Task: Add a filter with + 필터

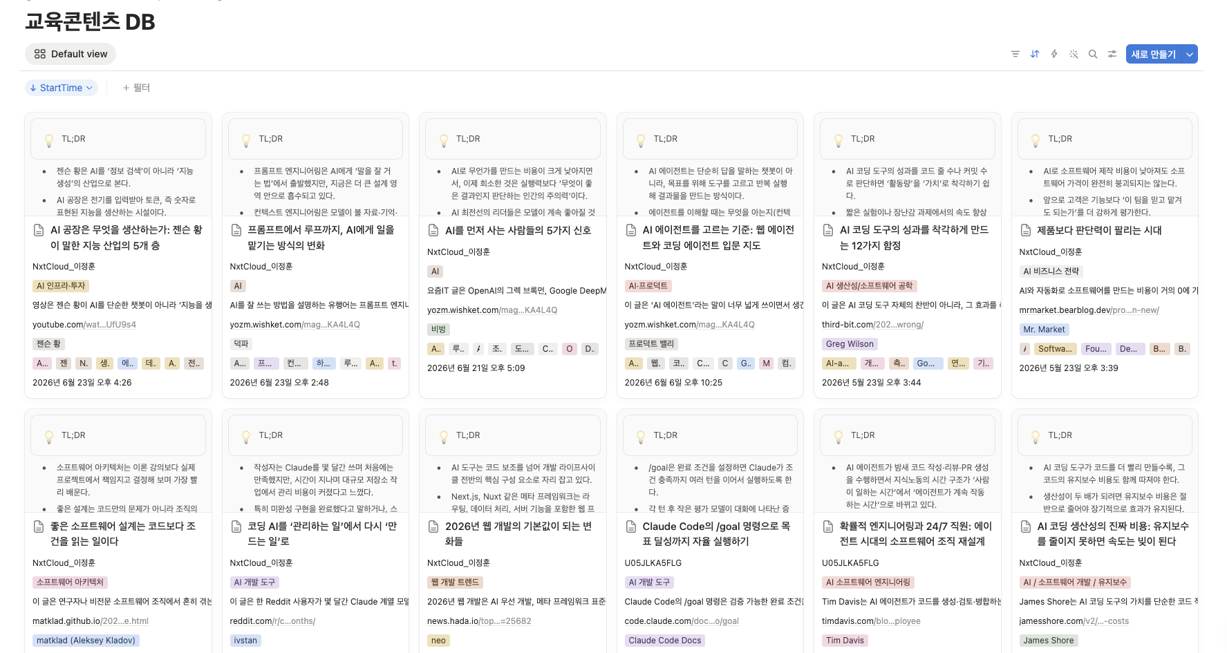Action: (136, 88)
